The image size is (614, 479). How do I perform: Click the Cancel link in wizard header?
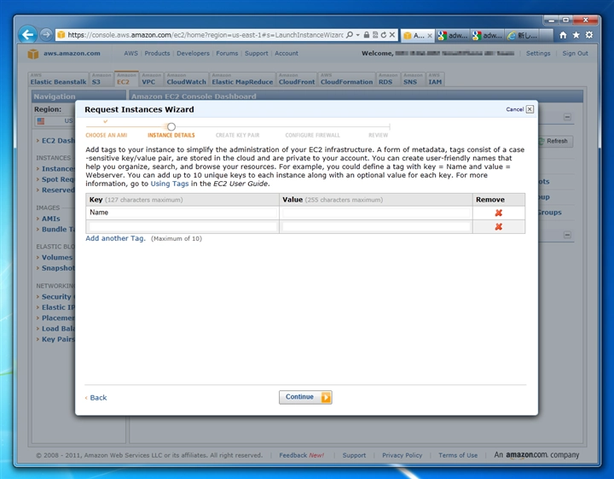point(514,109)
